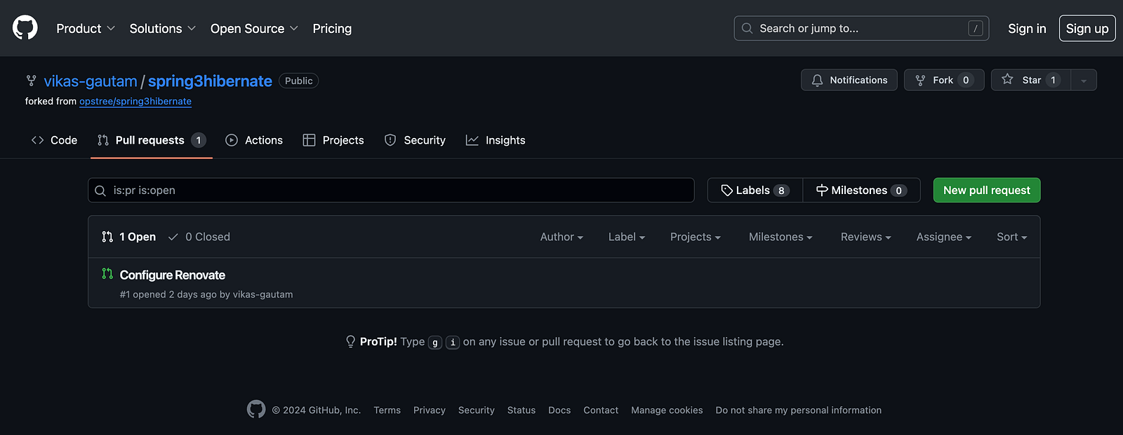Open the Contact footer link
1123x435 pixels.
click(x=601, y=410)
